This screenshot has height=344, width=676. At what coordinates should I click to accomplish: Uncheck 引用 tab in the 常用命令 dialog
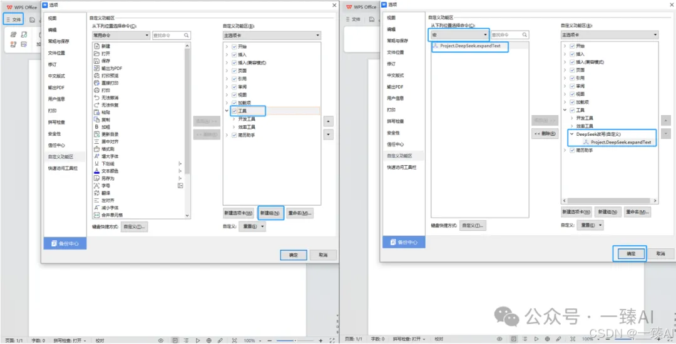[x=234, y=79]
